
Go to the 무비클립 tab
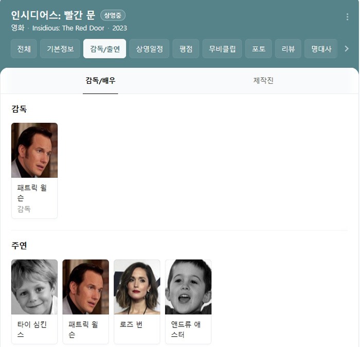[222, 49]
